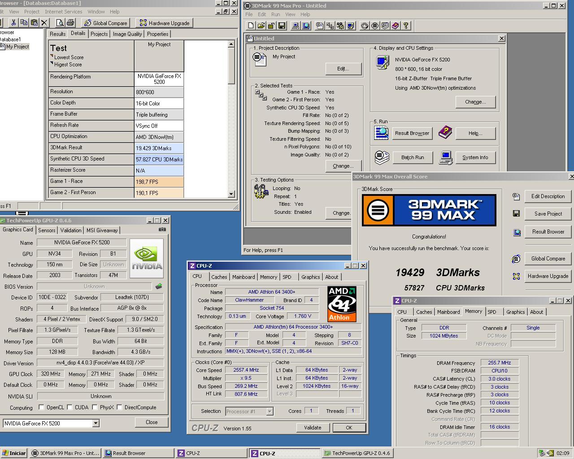This screenshot has width=574, height=459.
Task: Click purple help book icon in 3DMark toolbar
Action: coord(396,26)
